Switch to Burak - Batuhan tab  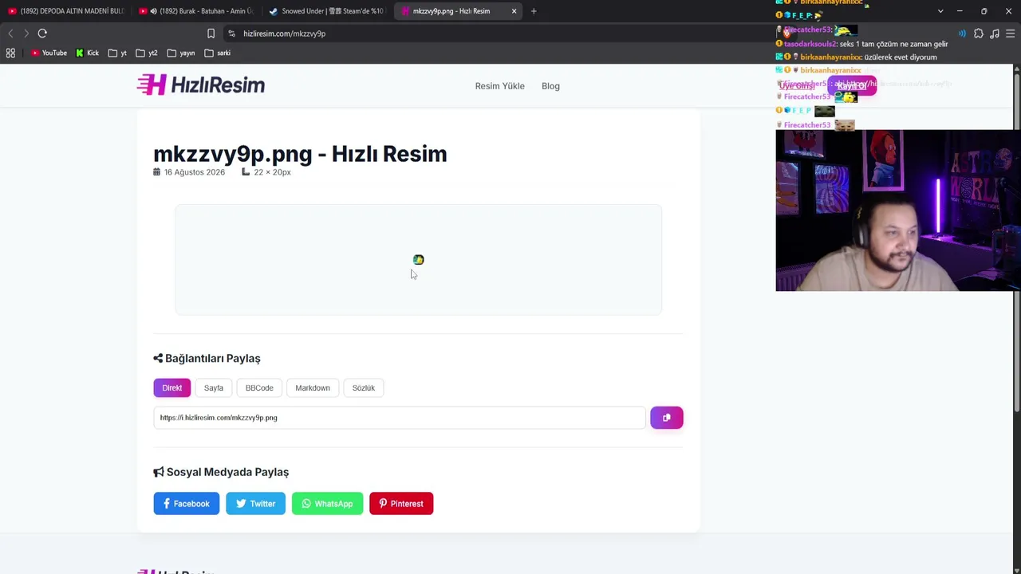(196, 11)
